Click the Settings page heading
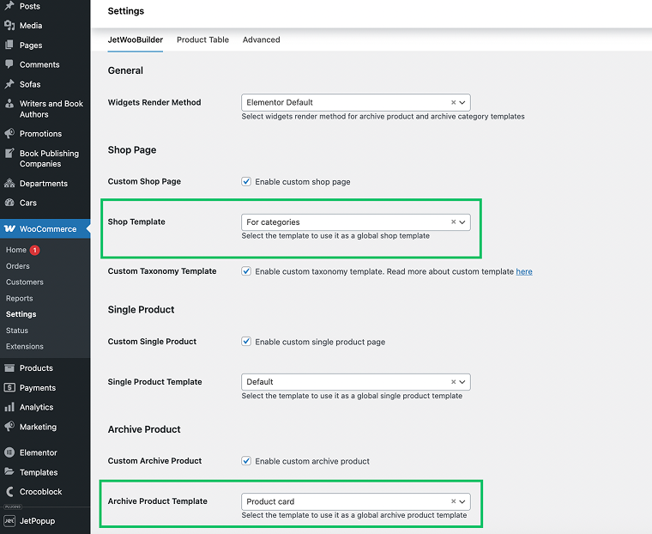The image size is (652, 534). click(126, 11)
